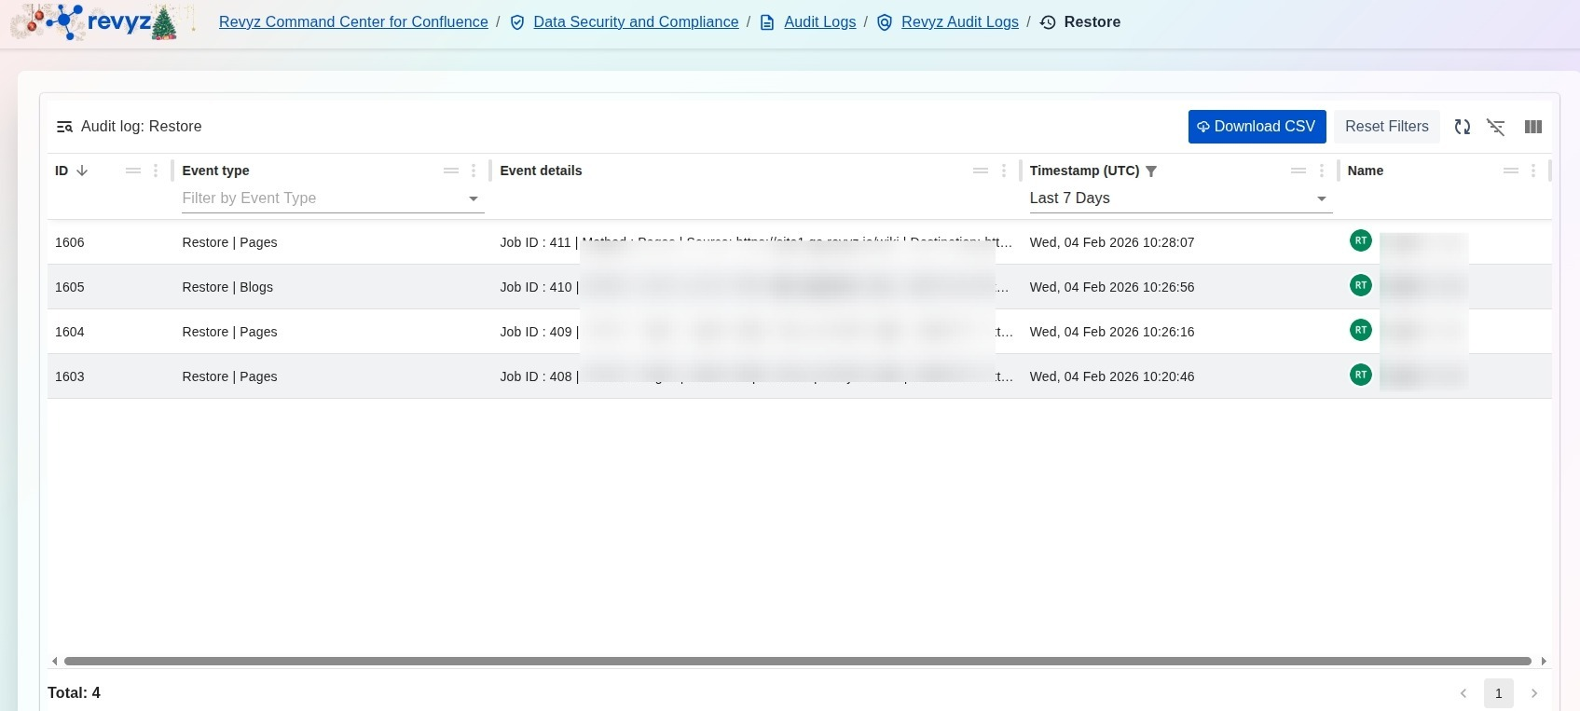Open the Name column options menu
This screenshot has width=1580, height=711.
(1533, 171)
